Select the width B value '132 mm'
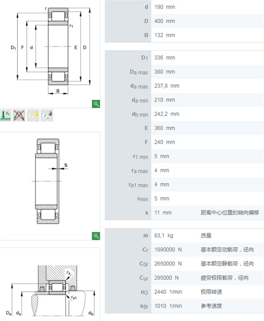 click(x=165, y=35)
